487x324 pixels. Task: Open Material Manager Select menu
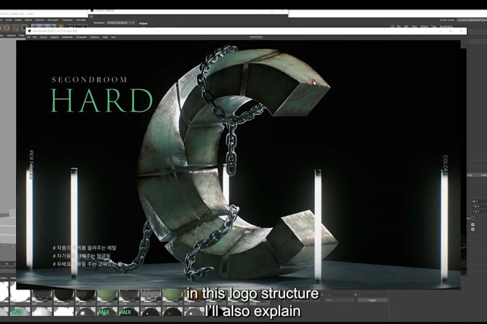[x=4, y=278]
